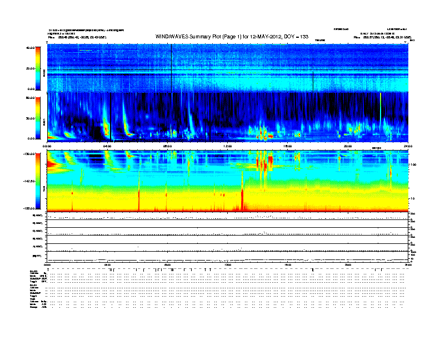Select the 20.00 color scale label
The image size is (440, 340).
tap(30, 68)
